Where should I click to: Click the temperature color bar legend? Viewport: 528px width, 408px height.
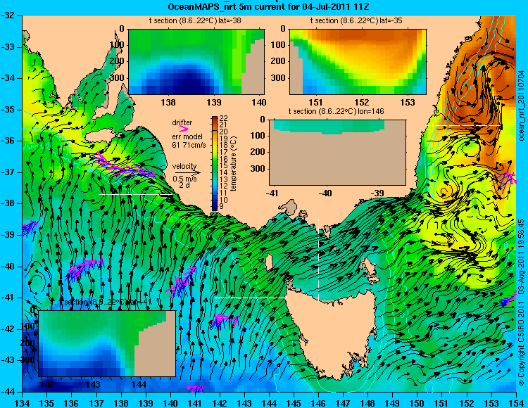click(x=215, y=164)
